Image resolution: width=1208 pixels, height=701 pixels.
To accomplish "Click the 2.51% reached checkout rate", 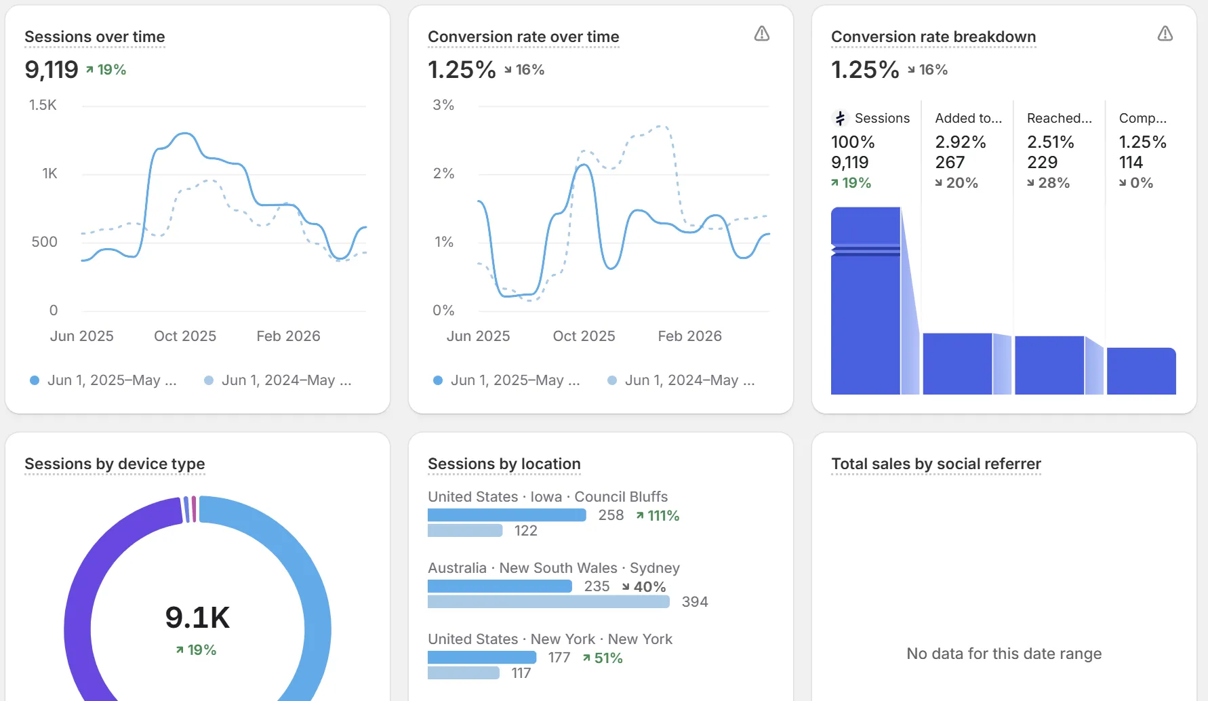I will [1051, 142].
